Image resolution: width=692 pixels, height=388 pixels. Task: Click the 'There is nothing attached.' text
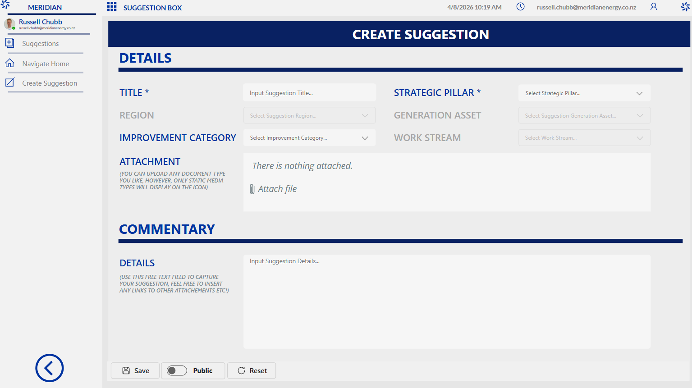[302, 166]
